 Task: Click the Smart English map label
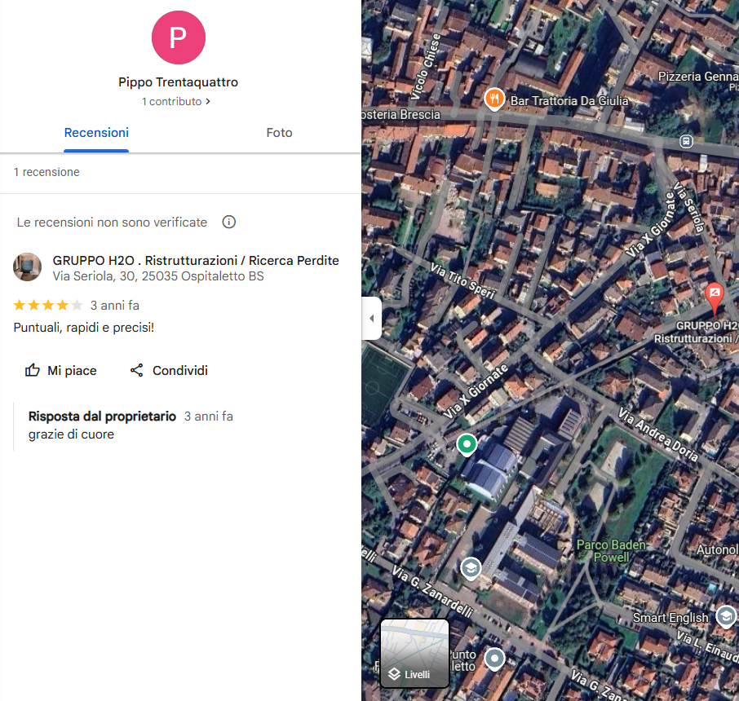click(670, 618)
